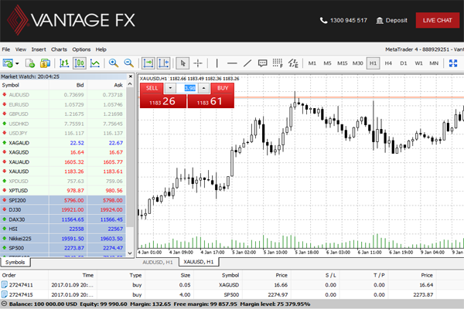Open the Options menu
Viewport: 464px width, 309px height.
coord(81,49)
